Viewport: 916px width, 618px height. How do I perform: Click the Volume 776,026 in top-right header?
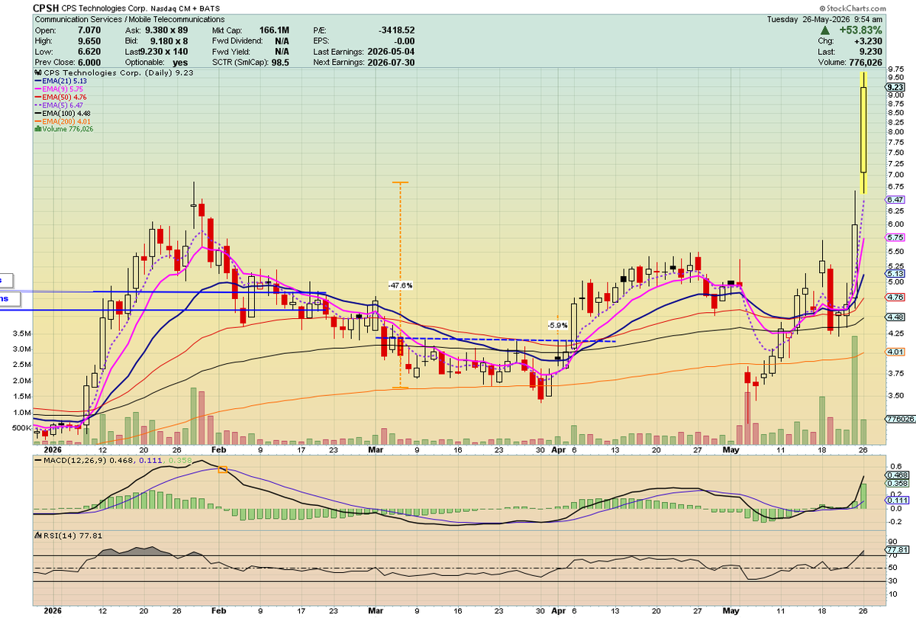pyautogui.click(x=866, y=63)
